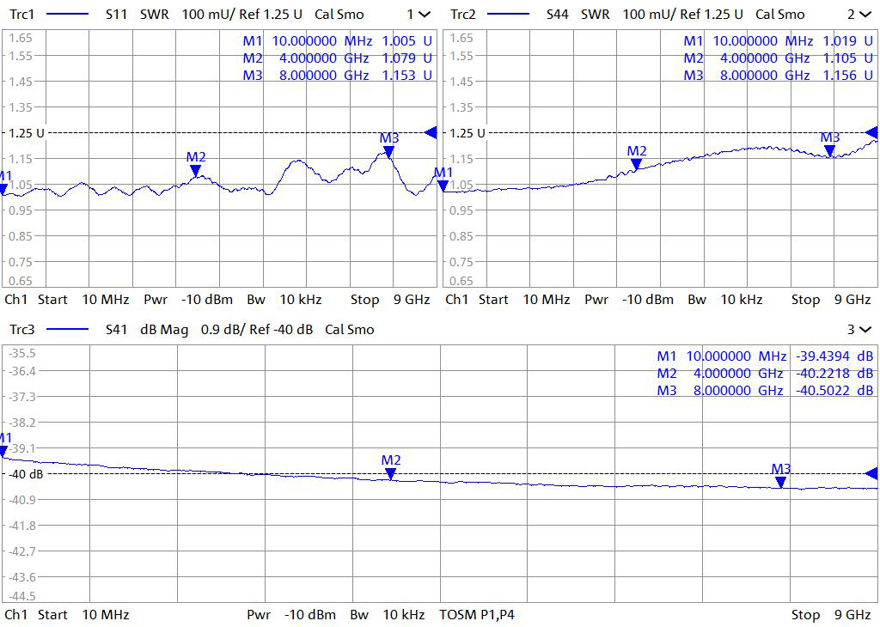The image size is (880, 627).
Task: Click the S41 diagram -40 dB reference triangle
Action: click(871, 473)
